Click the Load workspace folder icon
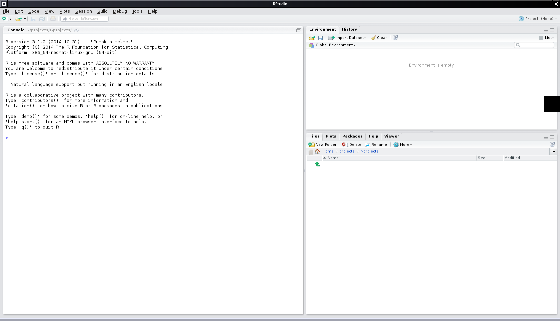Screen dimensions: 560x321 (312, 38)
